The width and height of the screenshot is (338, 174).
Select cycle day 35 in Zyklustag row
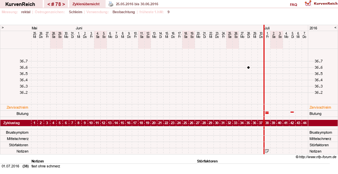click(248, 123)
